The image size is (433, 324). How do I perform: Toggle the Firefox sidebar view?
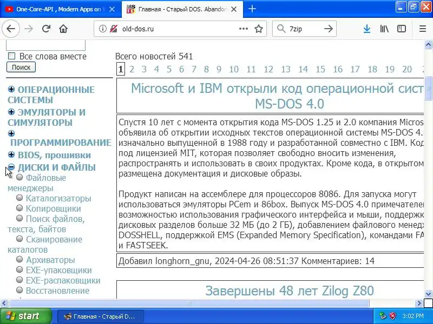pyautogui.click(x=401, y=29)
